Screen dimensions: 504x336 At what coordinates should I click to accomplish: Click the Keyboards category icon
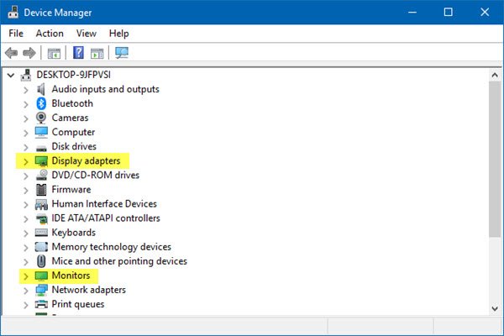tap(41, 233)
